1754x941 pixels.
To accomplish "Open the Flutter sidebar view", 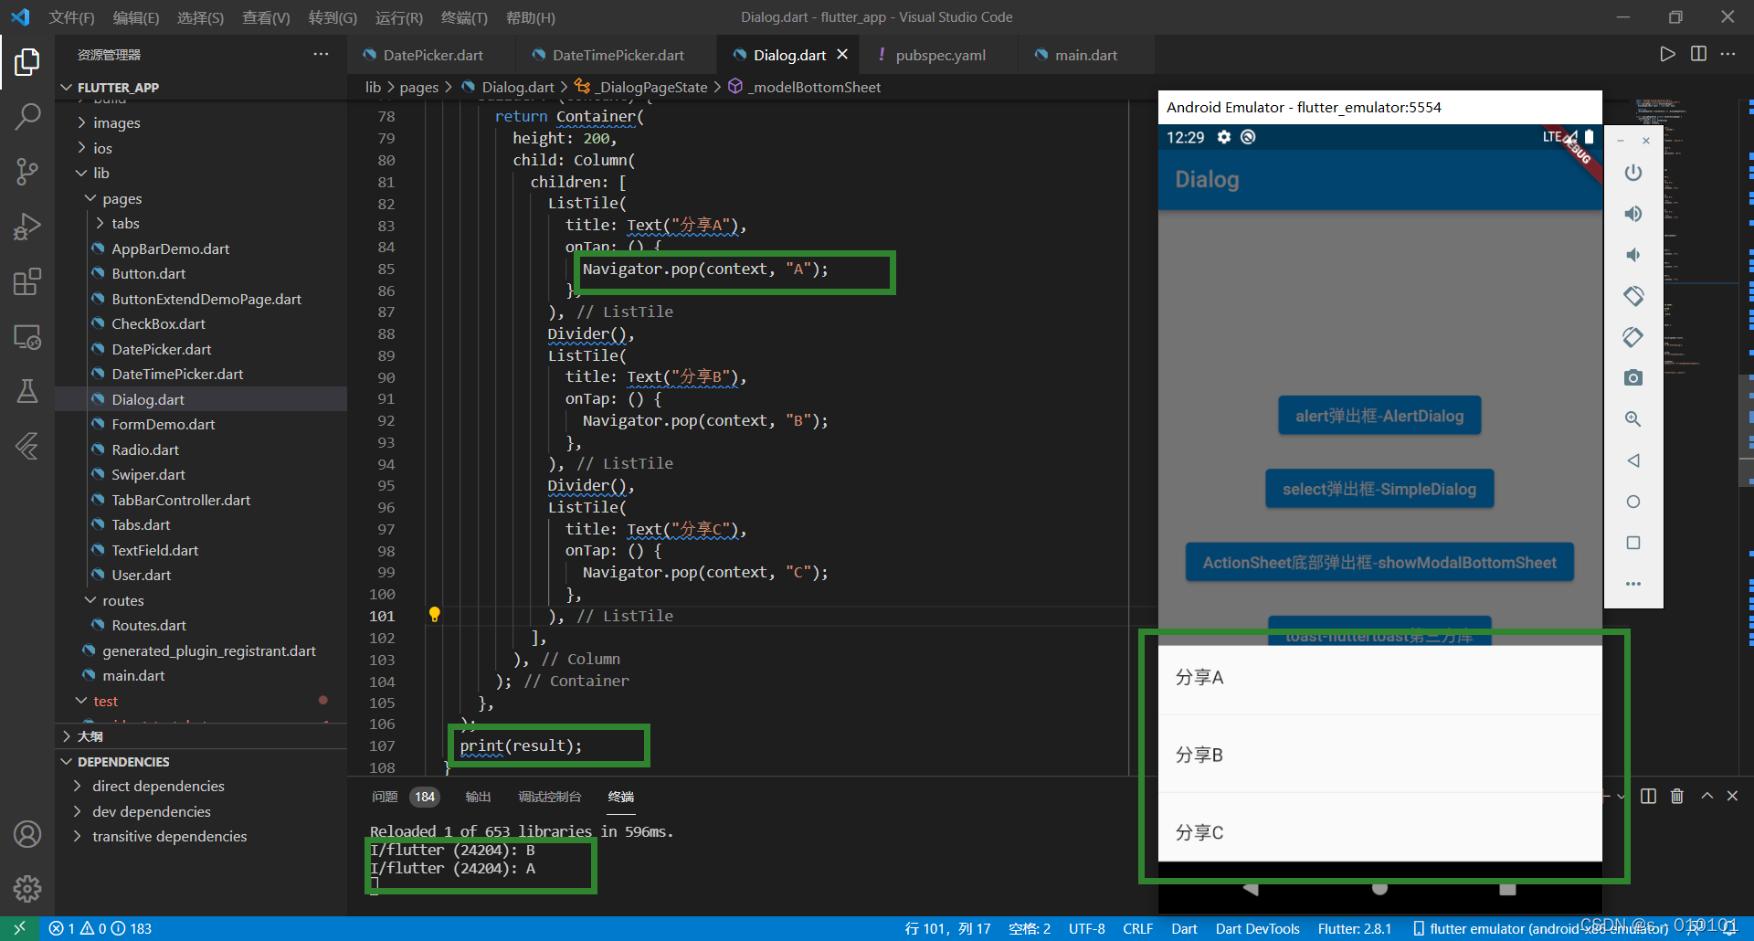I will 27,446.
